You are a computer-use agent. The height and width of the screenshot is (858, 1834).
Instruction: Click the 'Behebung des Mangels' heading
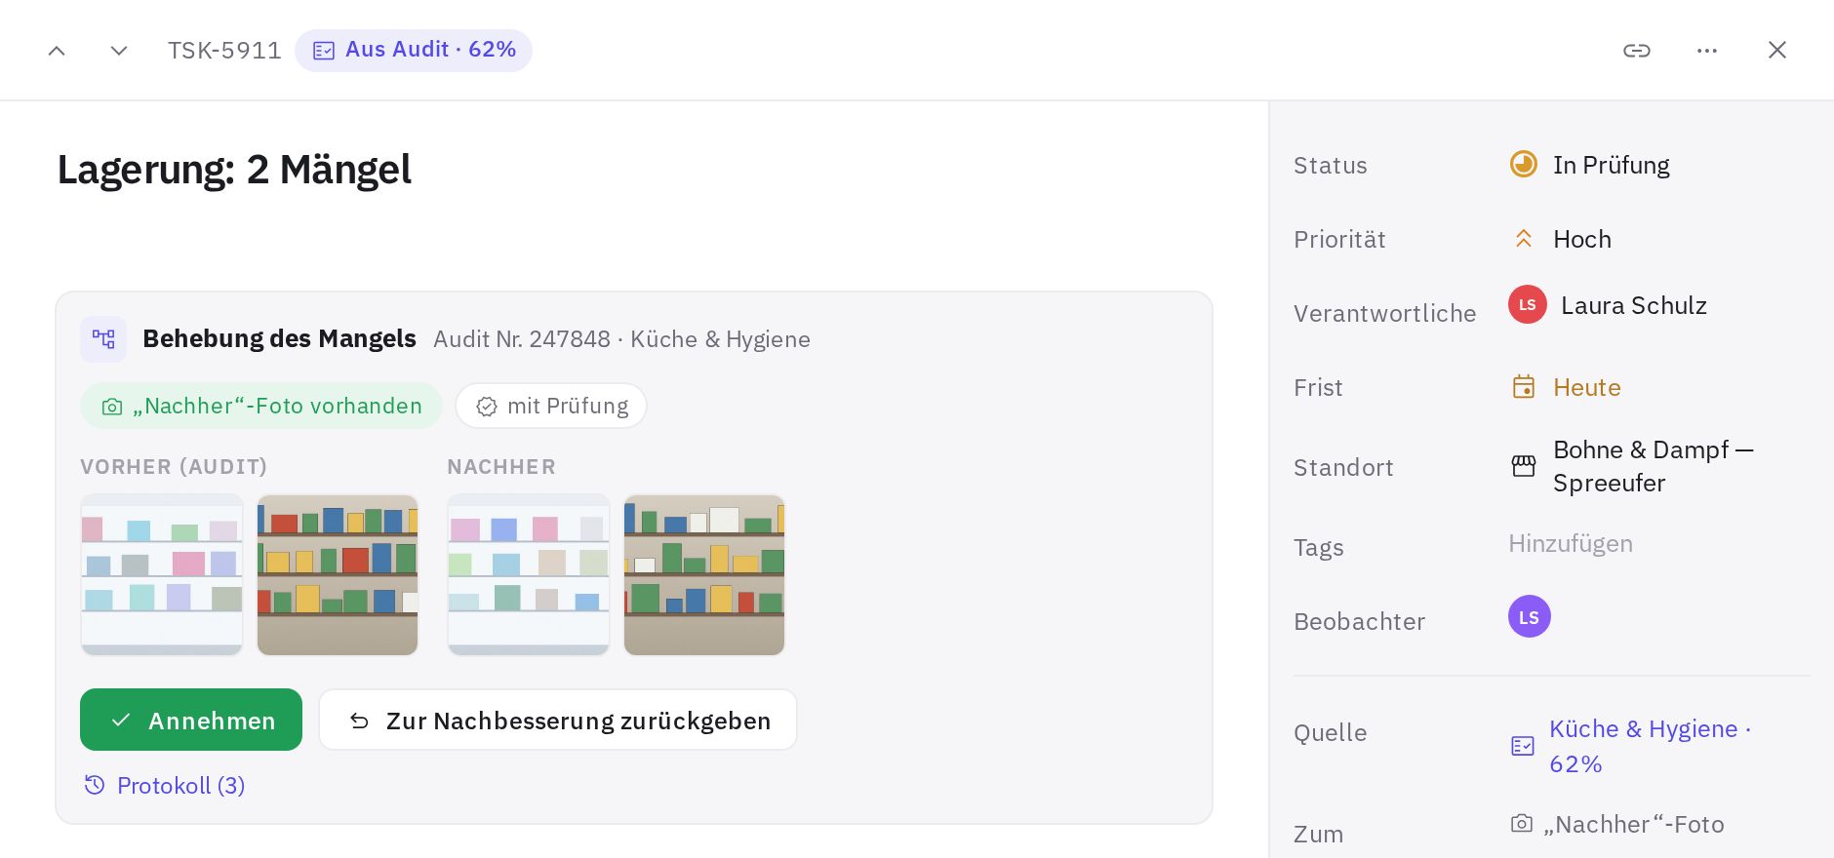pyautogui.click(x=280, y=338)
